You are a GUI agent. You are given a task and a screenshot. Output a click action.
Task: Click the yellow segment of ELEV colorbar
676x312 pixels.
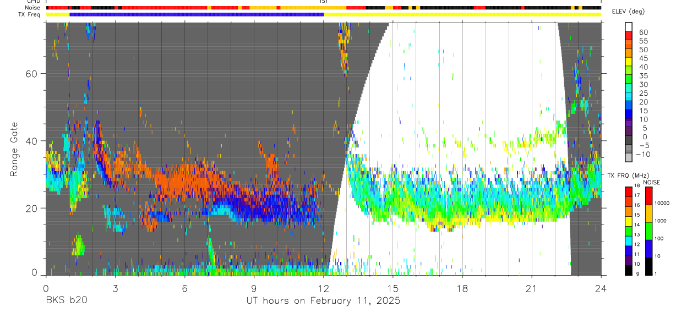tap(629, 62)
